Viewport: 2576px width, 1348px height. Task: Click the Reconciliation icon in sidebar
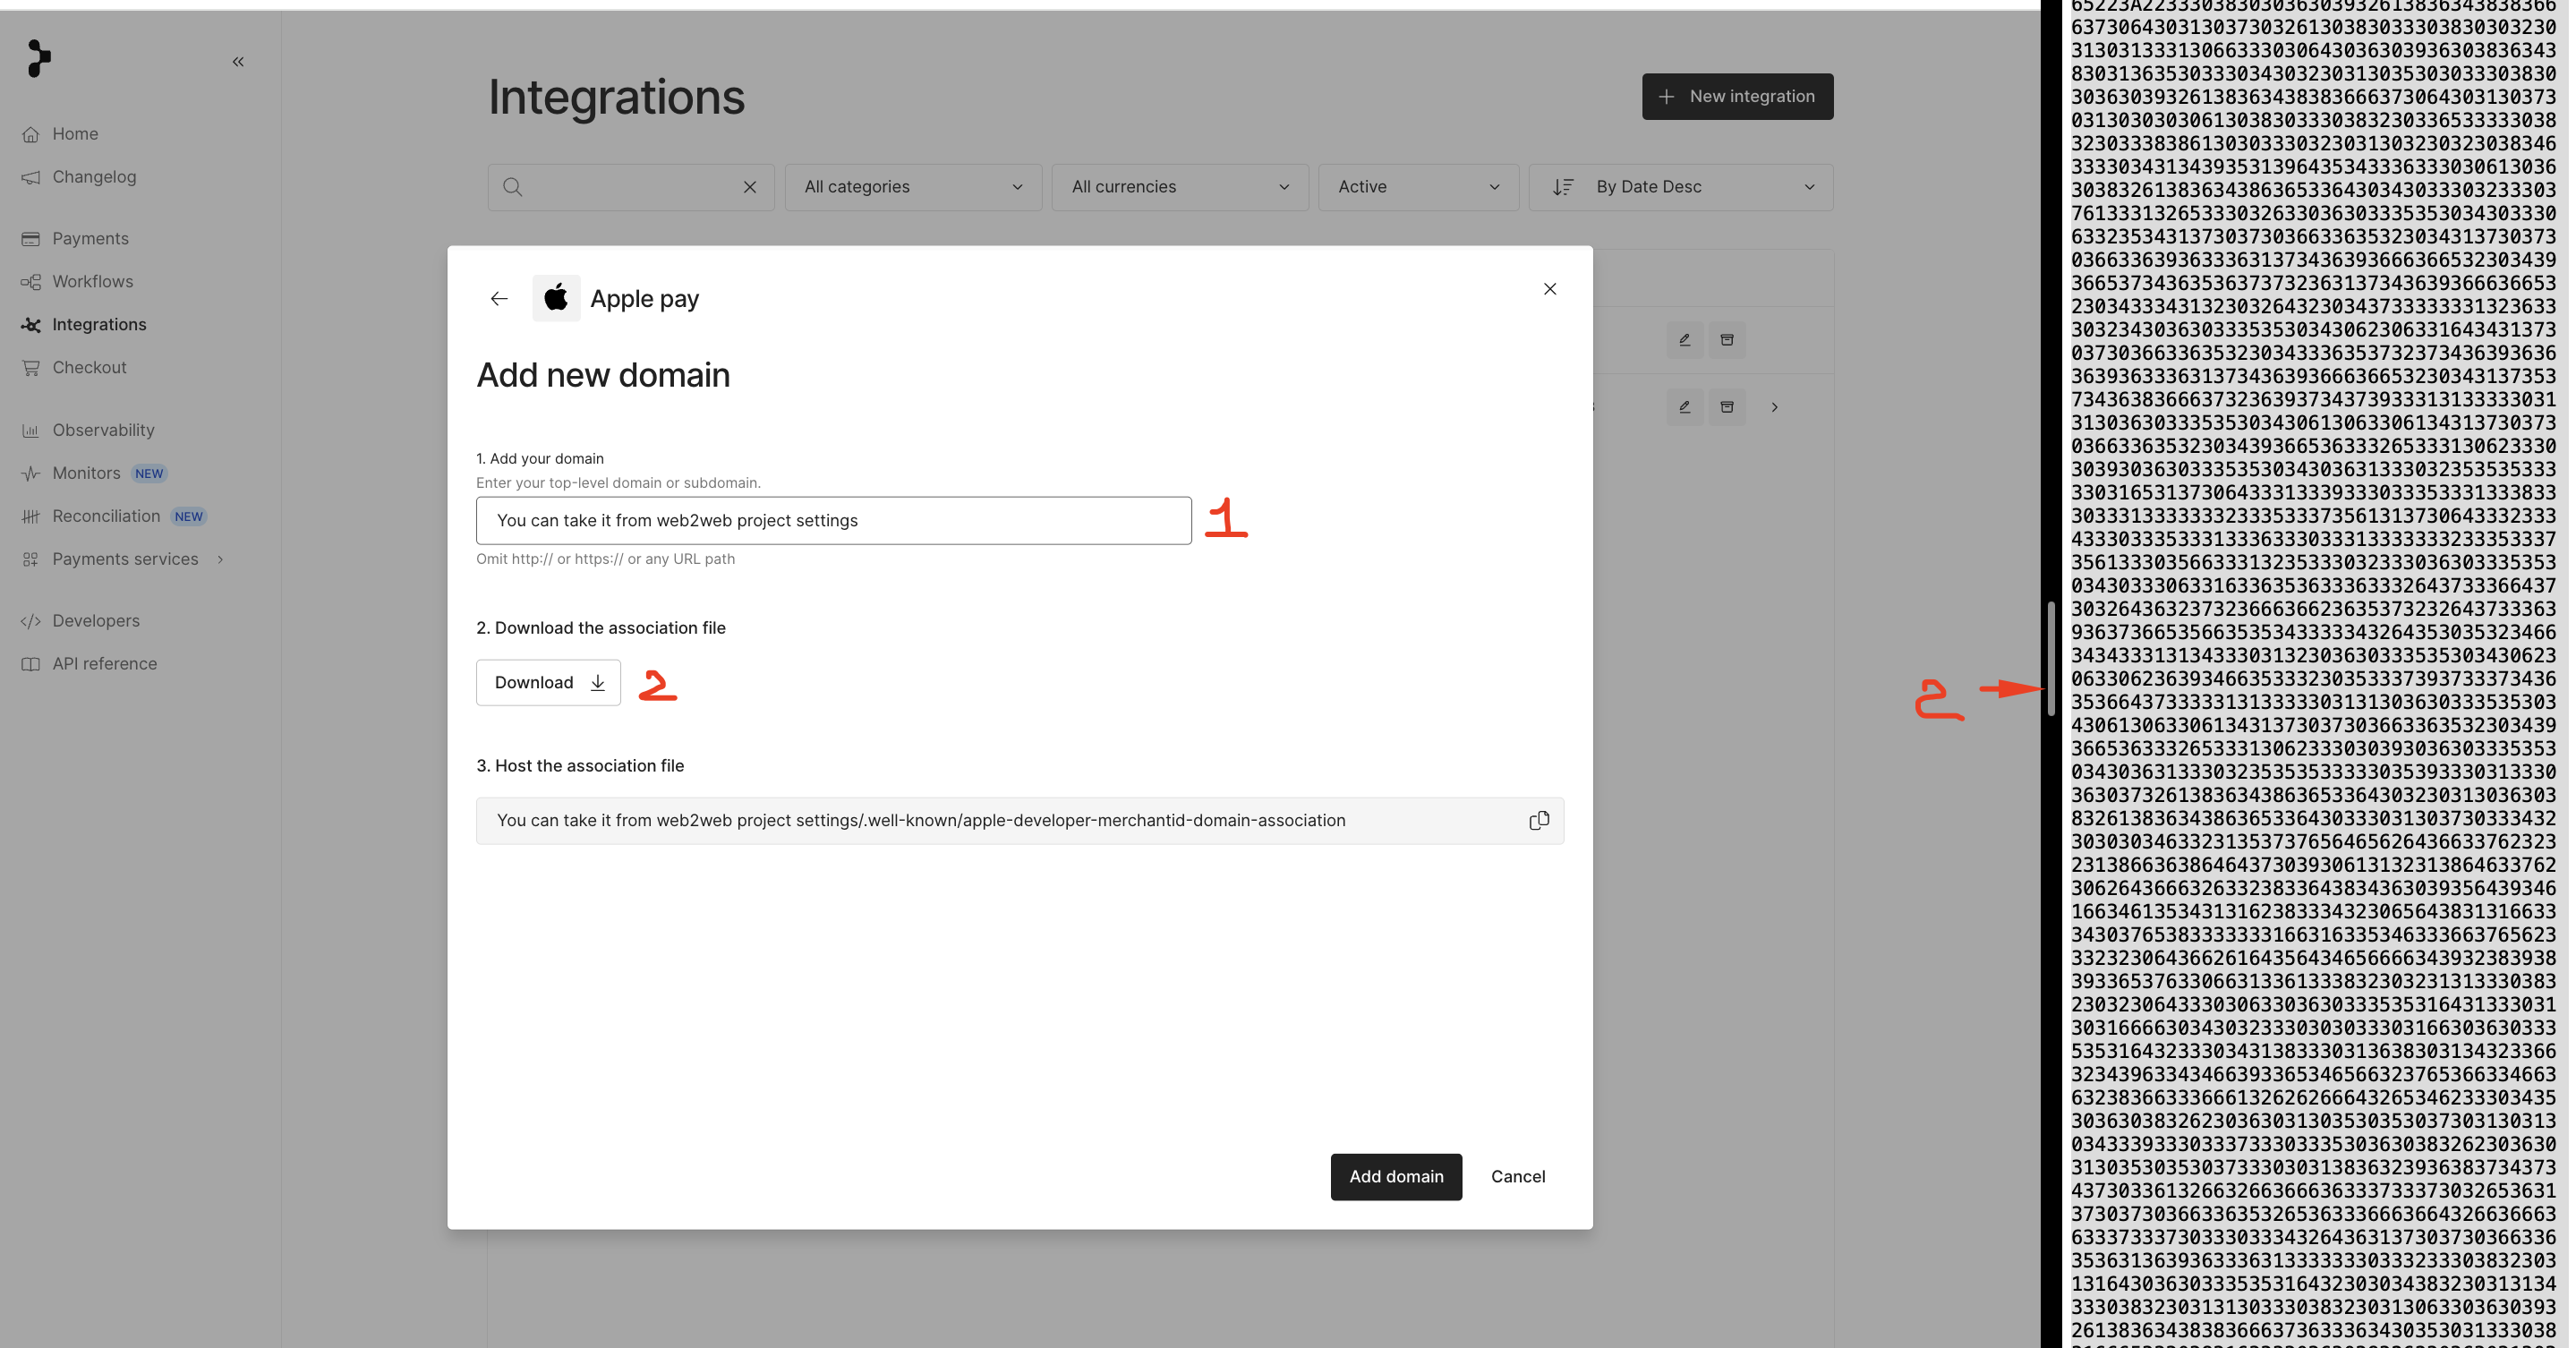point(31,516)
